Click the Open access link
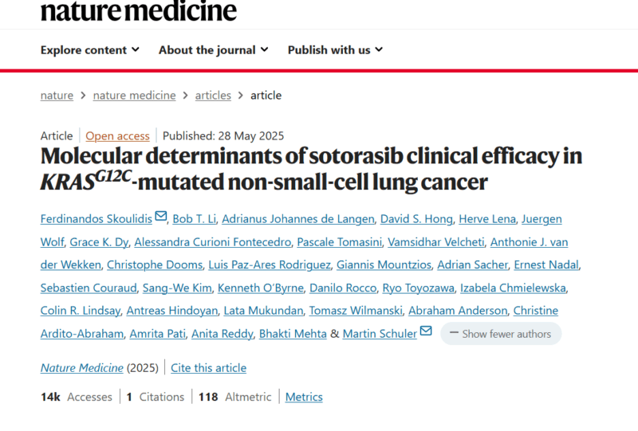The height and width of the screenshot is (431, 638). coord(117,135)
